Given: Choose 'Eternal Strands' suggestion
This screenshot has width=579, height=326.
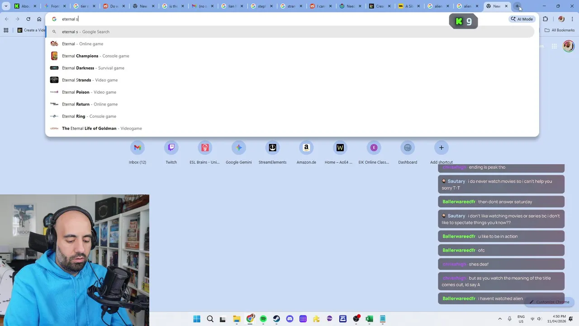Looking at the screenshot, I should (289, 80).
